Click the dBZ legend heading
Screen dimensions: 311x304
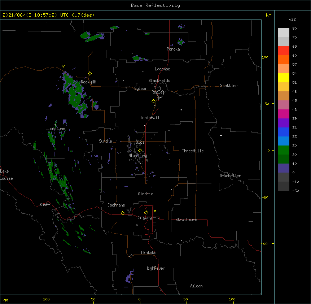tap(292, 19)
